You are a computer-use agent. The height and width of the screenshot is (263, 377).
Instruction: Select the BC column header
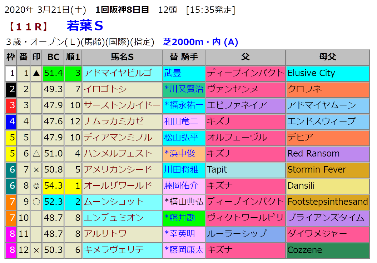coord(53,57)
